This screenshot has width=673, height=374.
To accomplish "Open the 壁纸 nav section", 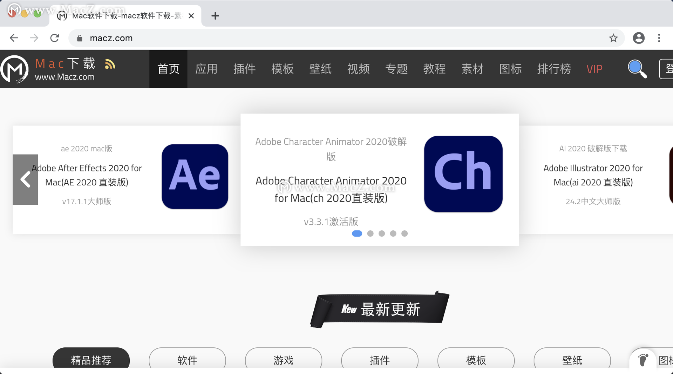I will (x=320, y=69).
